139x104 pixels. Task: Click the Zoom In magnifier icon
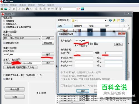coord(41,9)
